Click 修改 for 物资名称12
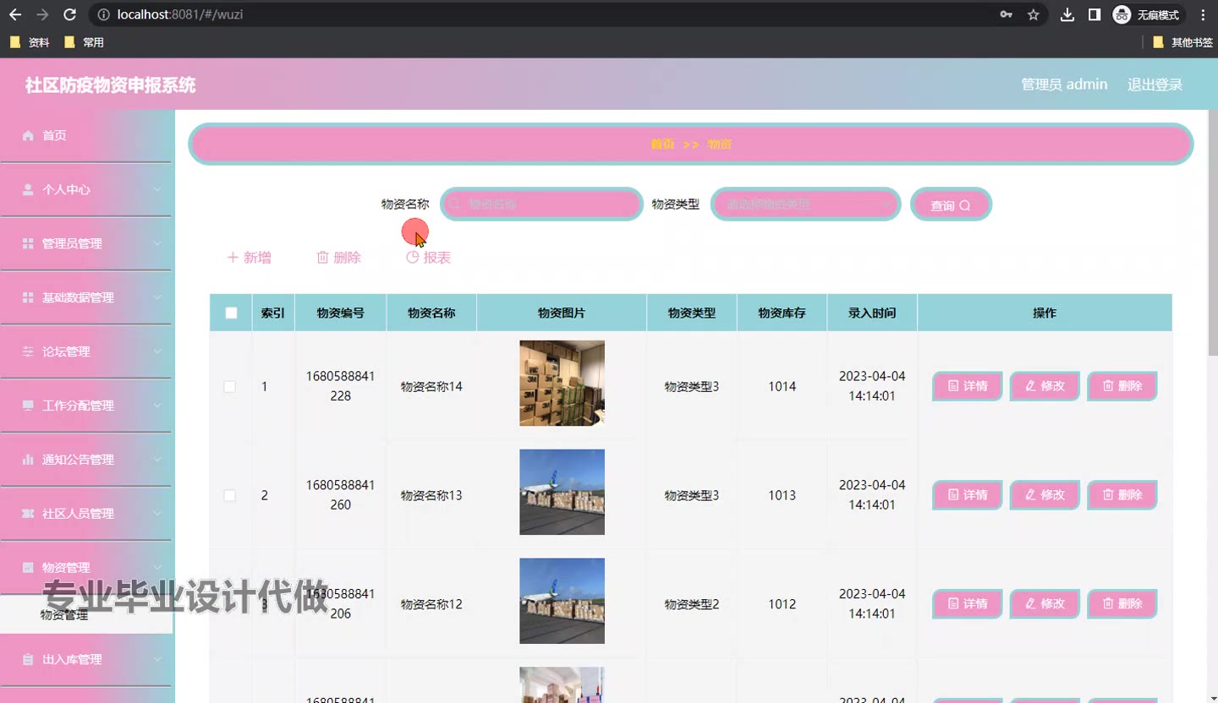1218x703 pixels. click(1045, 604)
